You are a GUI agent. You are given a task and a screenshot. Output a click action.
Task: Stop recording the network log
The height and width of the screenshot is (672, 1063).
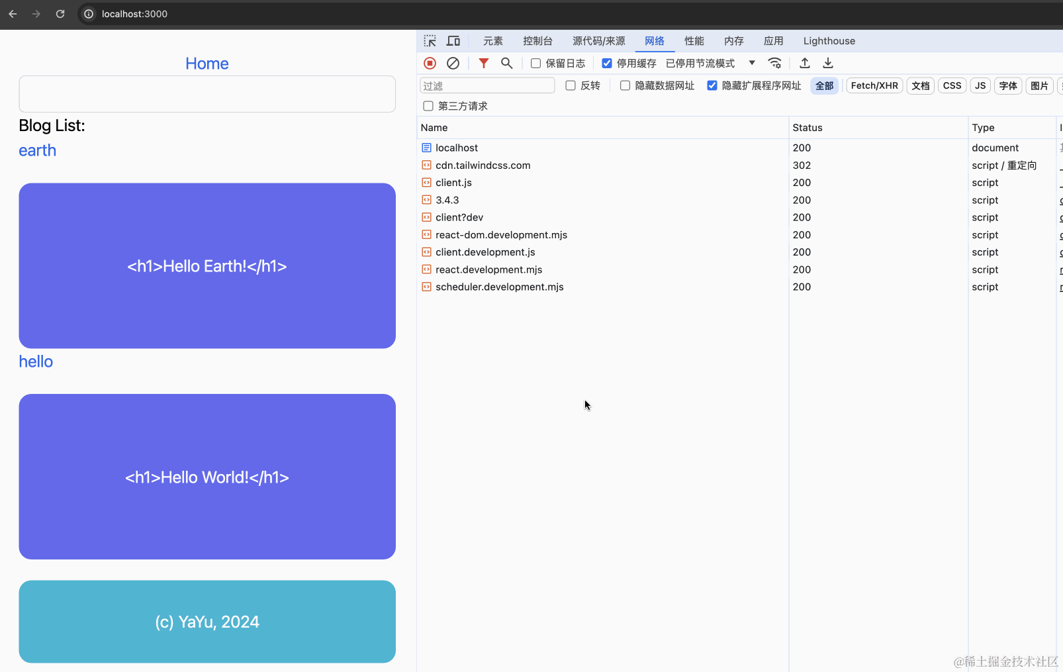(430, 63)
